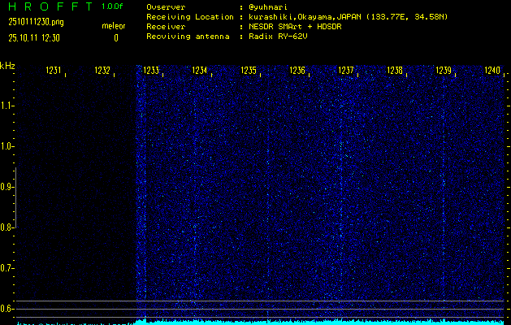The width and height of the screenshot is (511, 325).
Task: Click the 1238 time marker
Action: [395, 71]
